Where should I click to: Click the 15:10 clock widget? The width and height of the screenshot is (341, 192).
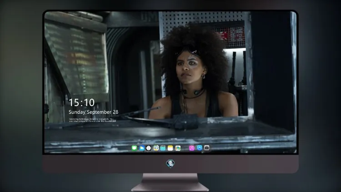click(81, 102)
